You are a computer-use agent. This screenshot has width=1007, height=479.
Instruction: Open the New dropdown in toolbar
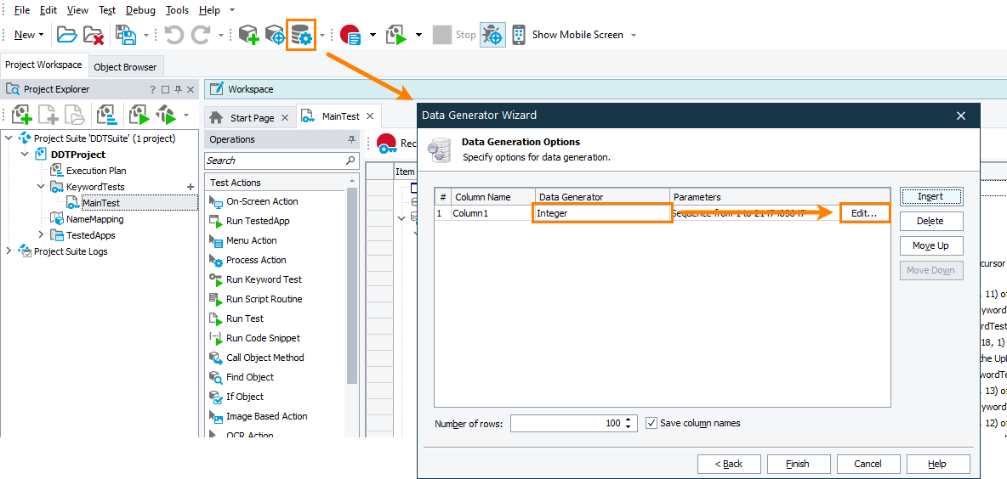pos(30,35)
